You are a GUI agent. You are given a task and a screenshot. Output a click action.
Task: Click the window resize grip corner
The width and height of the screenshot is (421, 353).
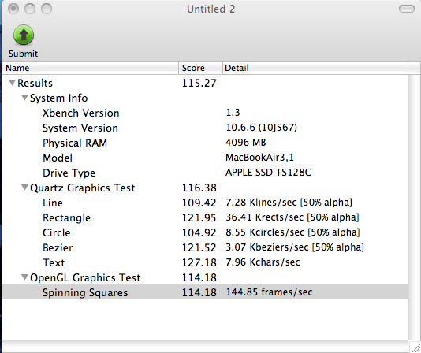415,347
